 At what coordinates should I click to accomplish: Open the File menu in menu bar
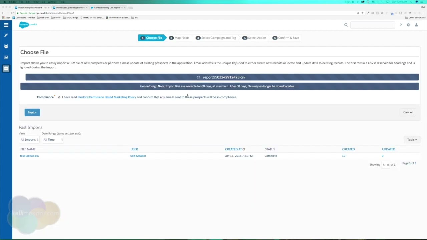coord(21,2)
